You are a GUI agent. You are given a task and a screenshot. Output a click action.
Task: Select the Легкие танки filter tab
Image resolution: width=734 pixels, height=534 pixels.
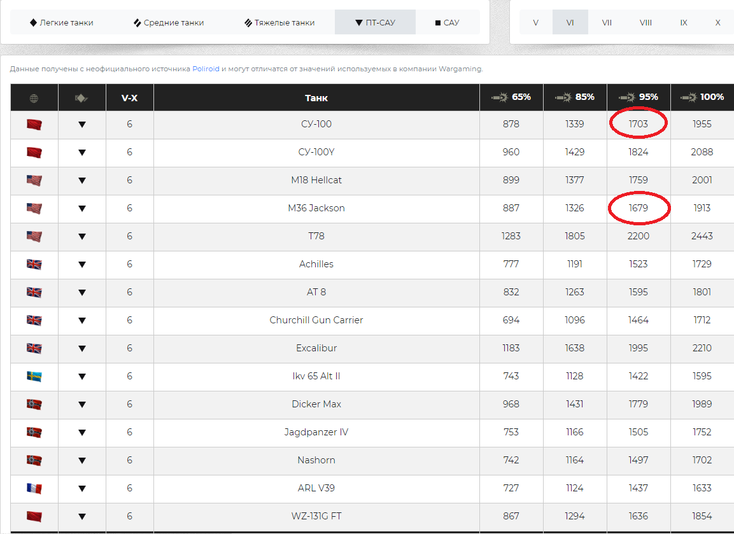[61, 22]
